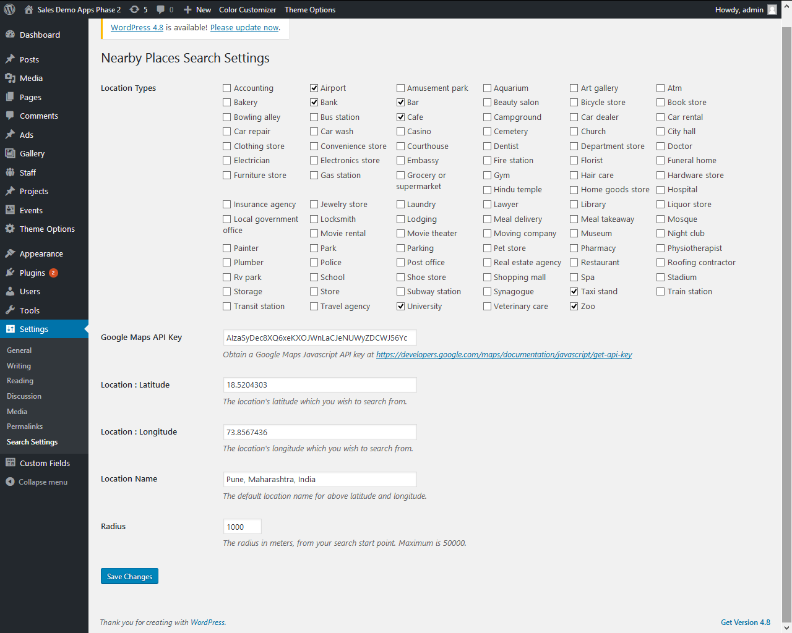Viewport: 792px width, 633px height.
Task: Click the Gallery image icon
Action: 10,153
